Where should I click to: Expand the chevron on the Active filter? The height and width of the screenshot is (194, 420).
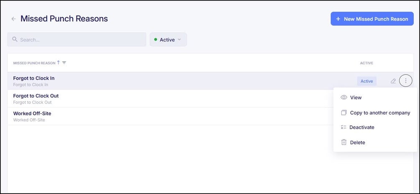180,40
